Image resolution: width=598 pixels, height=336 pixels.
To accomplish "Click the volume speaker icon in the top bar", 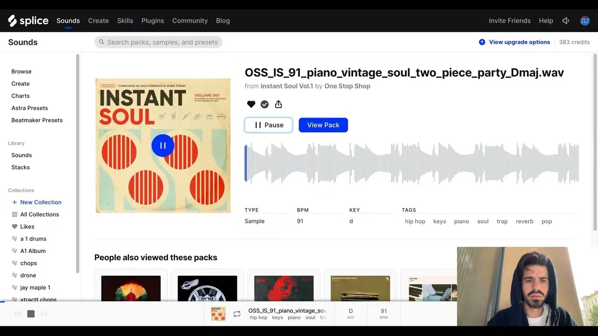I will [x=566, y=21].
